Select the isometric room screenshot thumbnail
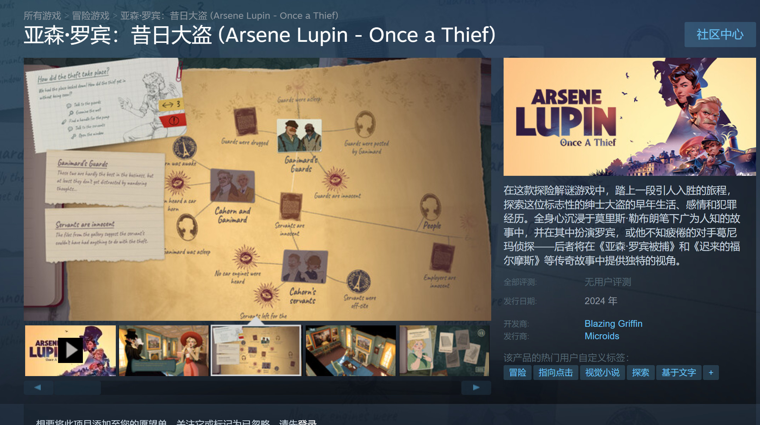 (x=351, y=351)
